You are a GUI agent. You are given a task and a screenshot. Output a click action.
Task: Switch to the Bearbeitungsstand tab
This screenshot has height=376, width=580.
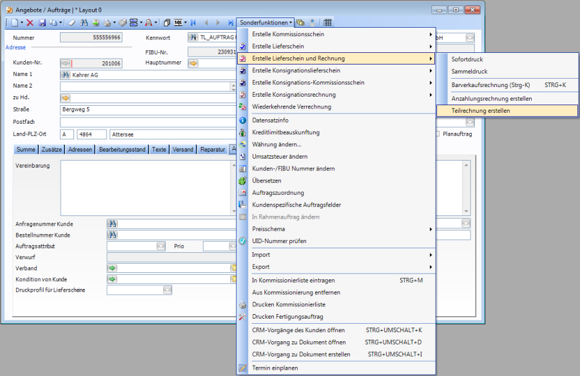tap(121, 150)
